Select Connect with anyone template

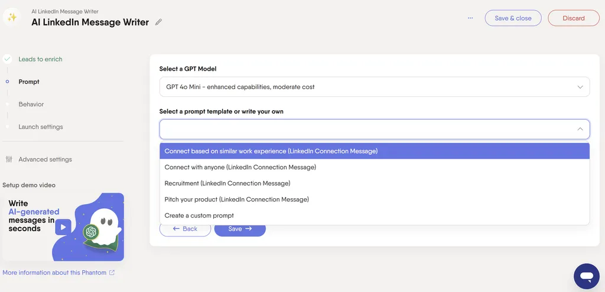[375, 167]
